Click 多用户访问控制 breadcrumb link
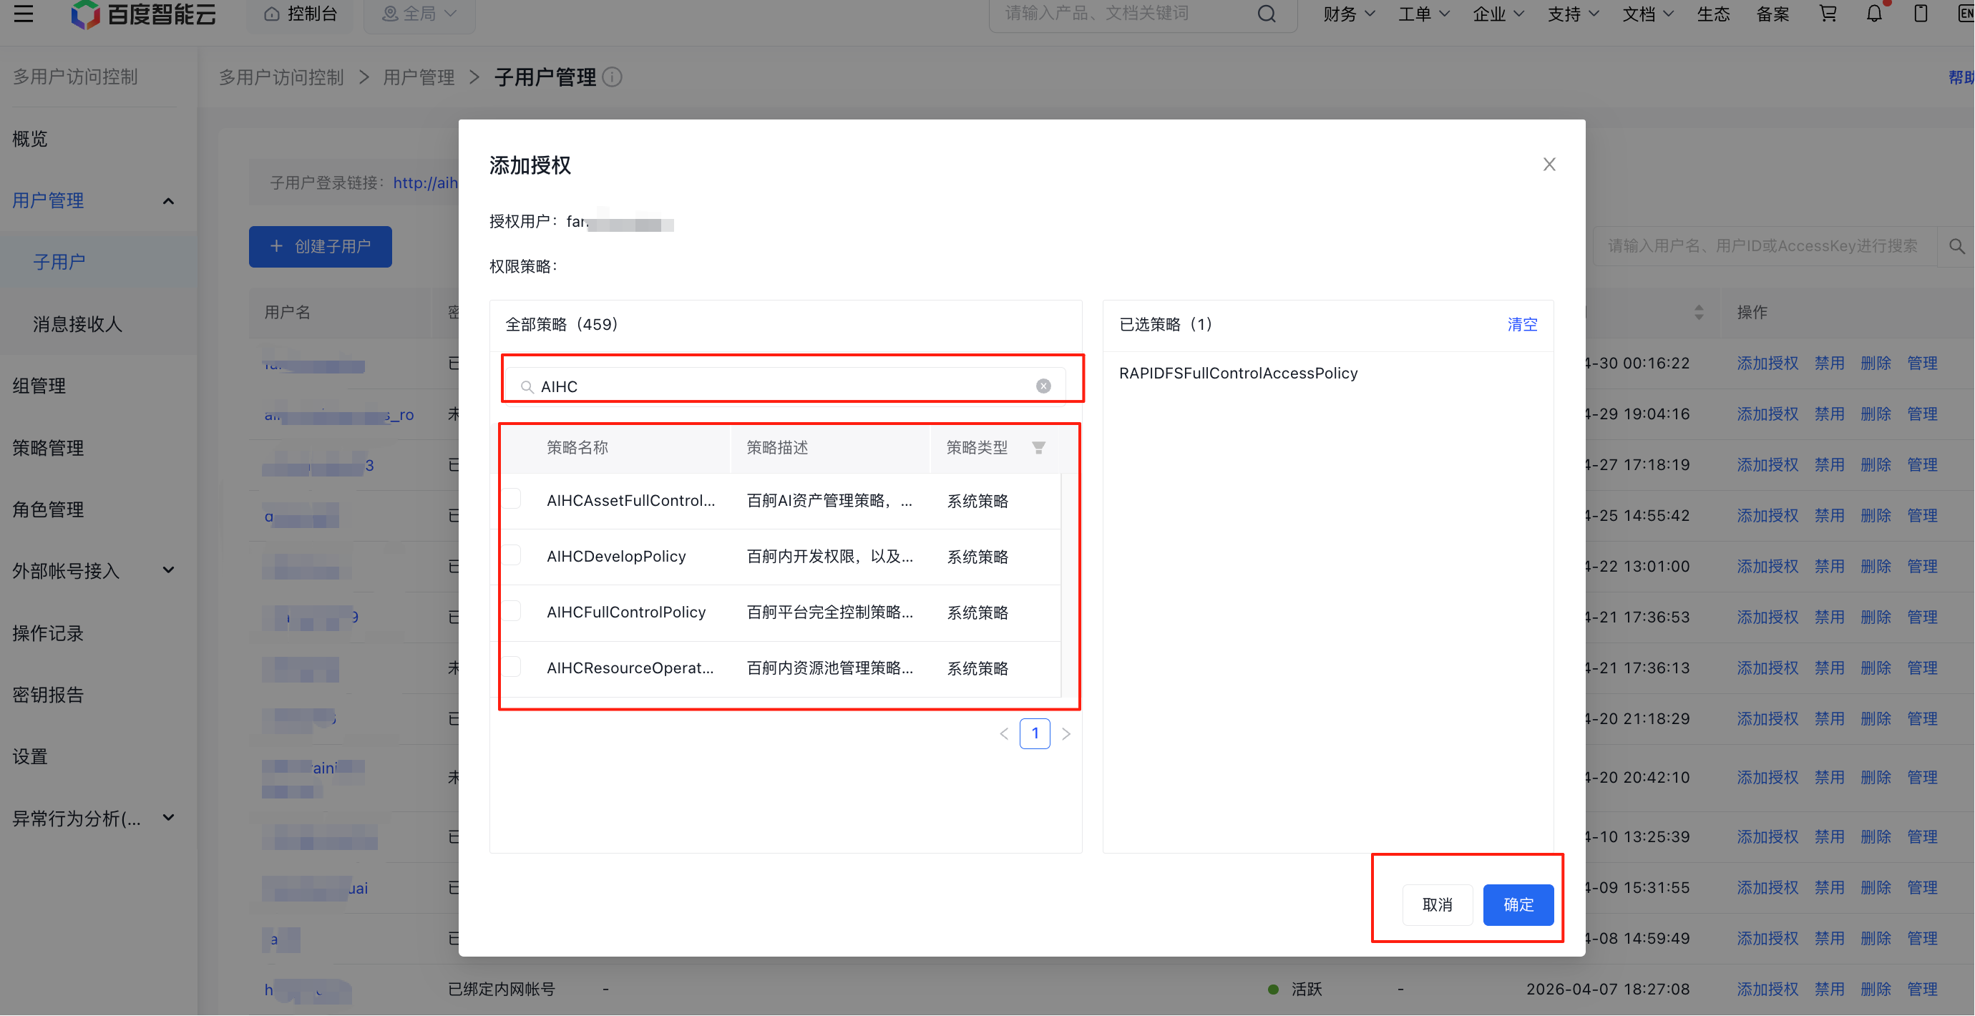 (281, 77)
